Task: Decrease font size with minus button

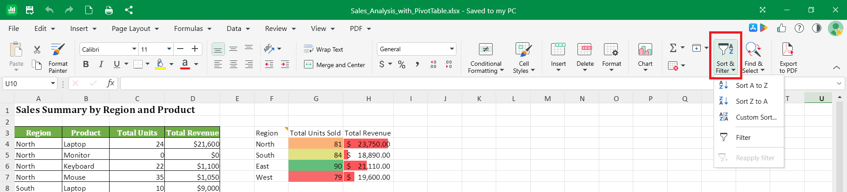Action: [x=180, y=49]
